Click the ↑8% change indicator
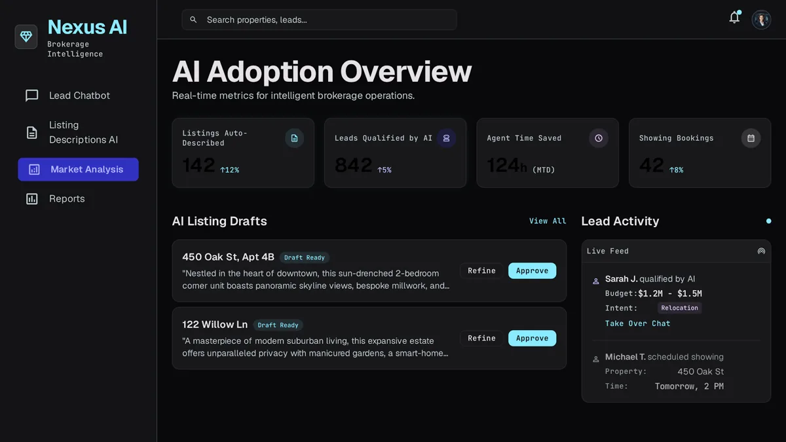Viewport: 786px width, 442px height. pos(676,170)
